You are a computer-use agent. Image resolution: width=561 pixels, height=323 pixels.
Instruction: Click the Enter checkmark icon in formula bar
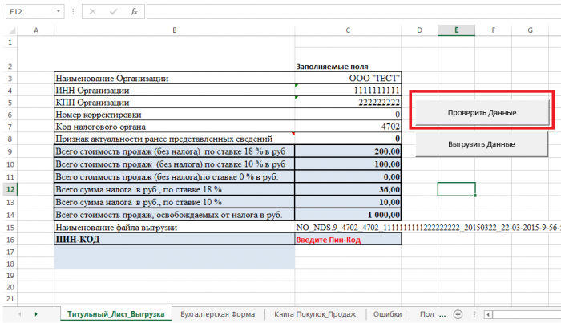pos(113,13)
